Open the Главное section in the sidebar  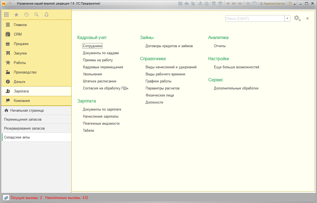[36, 25]
